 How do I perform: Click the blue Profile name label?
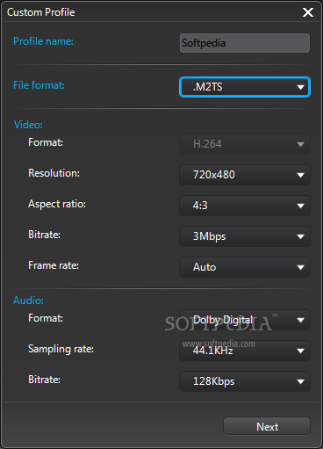coord(43,41)
